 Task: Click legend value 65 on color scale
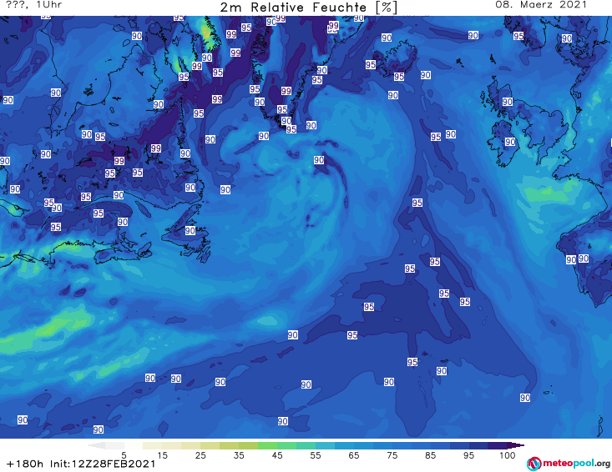(354, 455)
